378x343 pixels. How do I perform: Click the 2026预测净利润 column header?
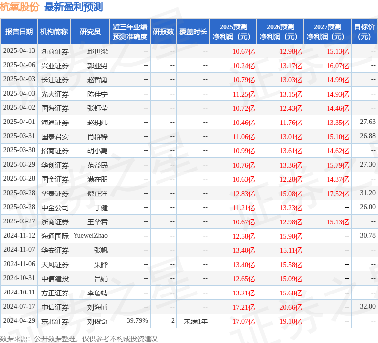coord(280,32)
